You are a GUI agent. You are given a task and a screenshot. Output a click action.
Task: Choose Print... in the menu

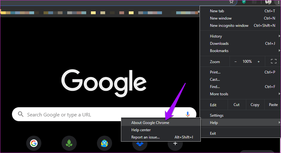click(240, 72)
